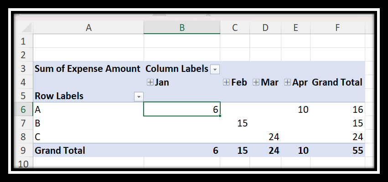
Task: Select column F header
Action: coord(337,28)
